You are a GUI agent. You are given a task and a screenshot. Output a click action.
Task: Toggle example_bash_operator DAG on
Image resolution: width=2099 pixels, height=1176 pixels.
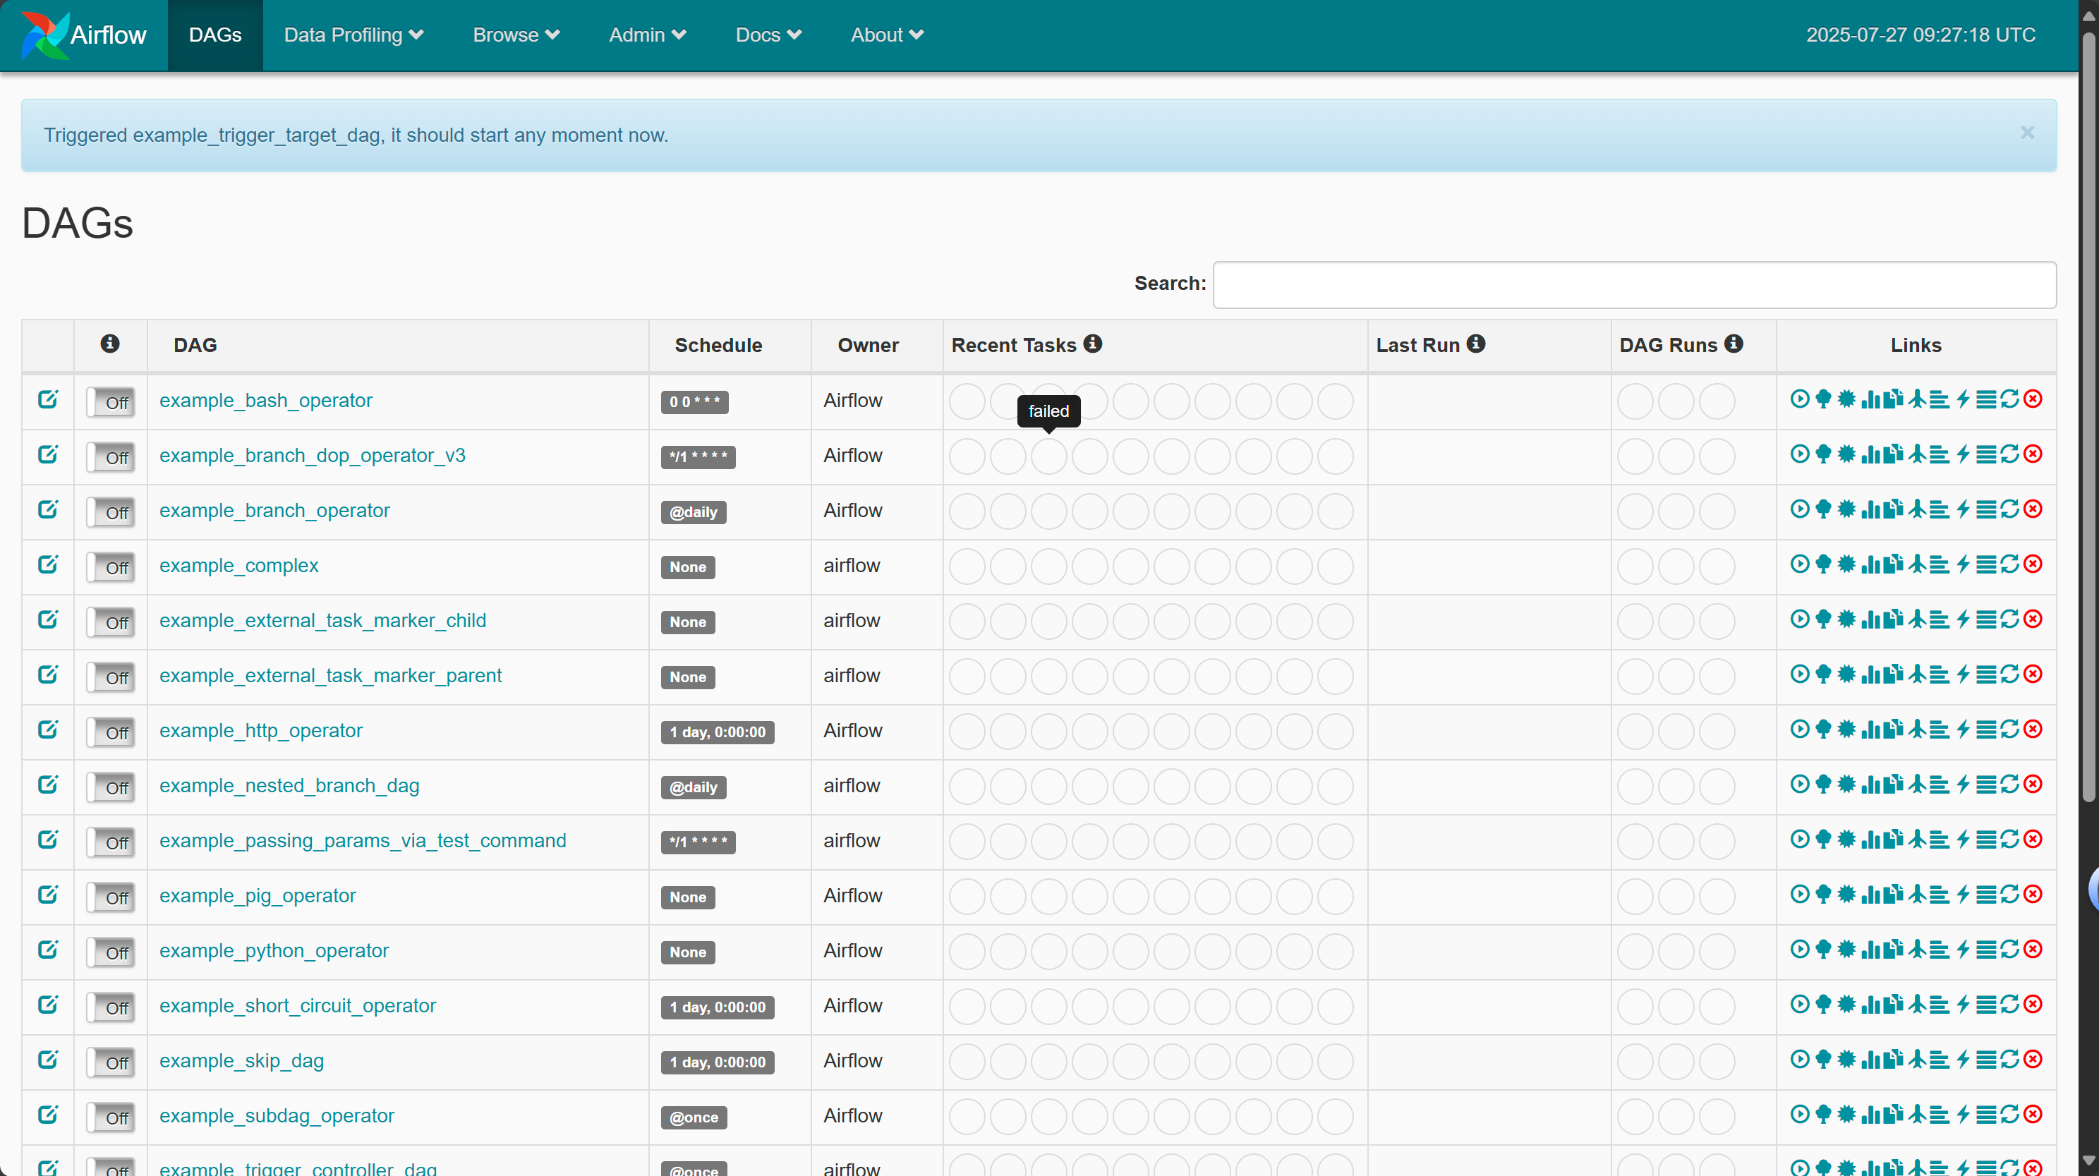point(111,402)
